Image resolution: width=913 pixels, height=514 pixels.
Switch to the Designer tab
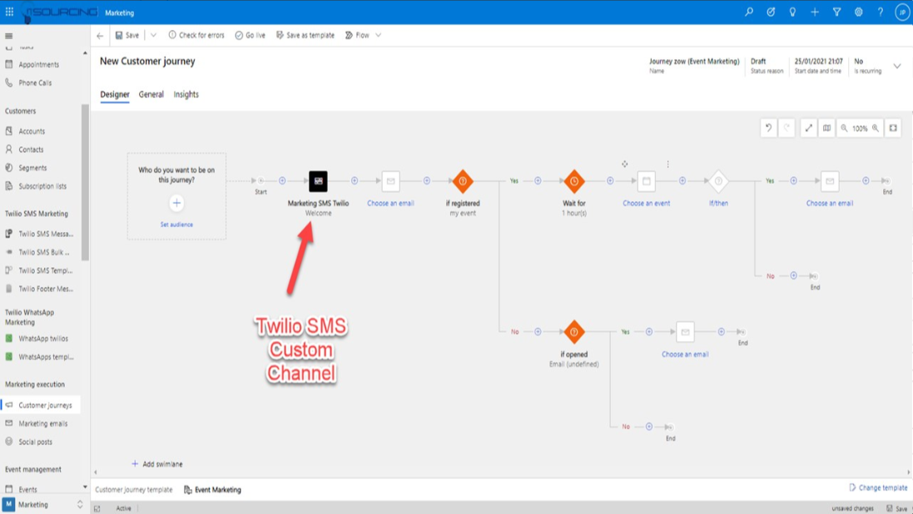coord(115,94)
